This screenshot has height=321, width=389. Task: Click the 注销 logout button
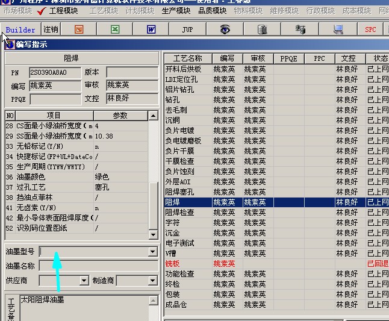point(51,30)
